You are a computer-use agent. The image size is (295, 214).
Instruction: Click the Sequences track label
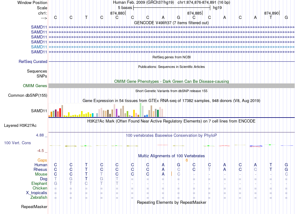[37, 71]
